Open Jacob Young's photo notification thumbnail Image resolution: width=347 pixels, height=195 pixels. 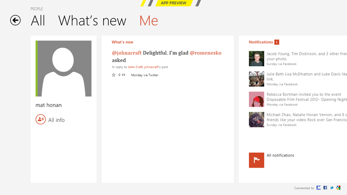click(x=256, y=58)
